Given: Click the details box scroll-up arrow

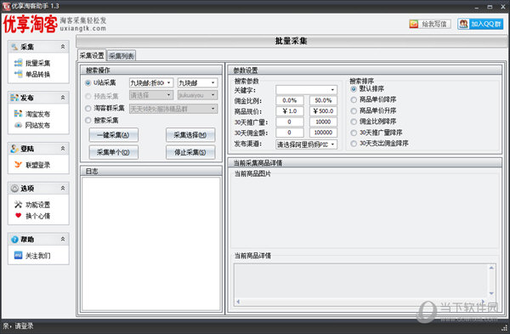Looking at the screenshot, I should tap(491, 268).
